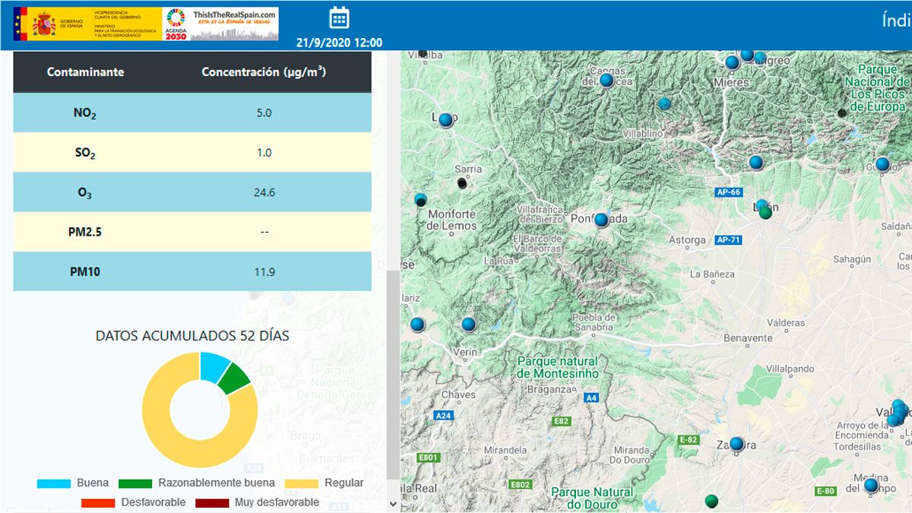Click the Contaminante column header
This screenshot has width=912, height=513.
(x=85, y=72)
